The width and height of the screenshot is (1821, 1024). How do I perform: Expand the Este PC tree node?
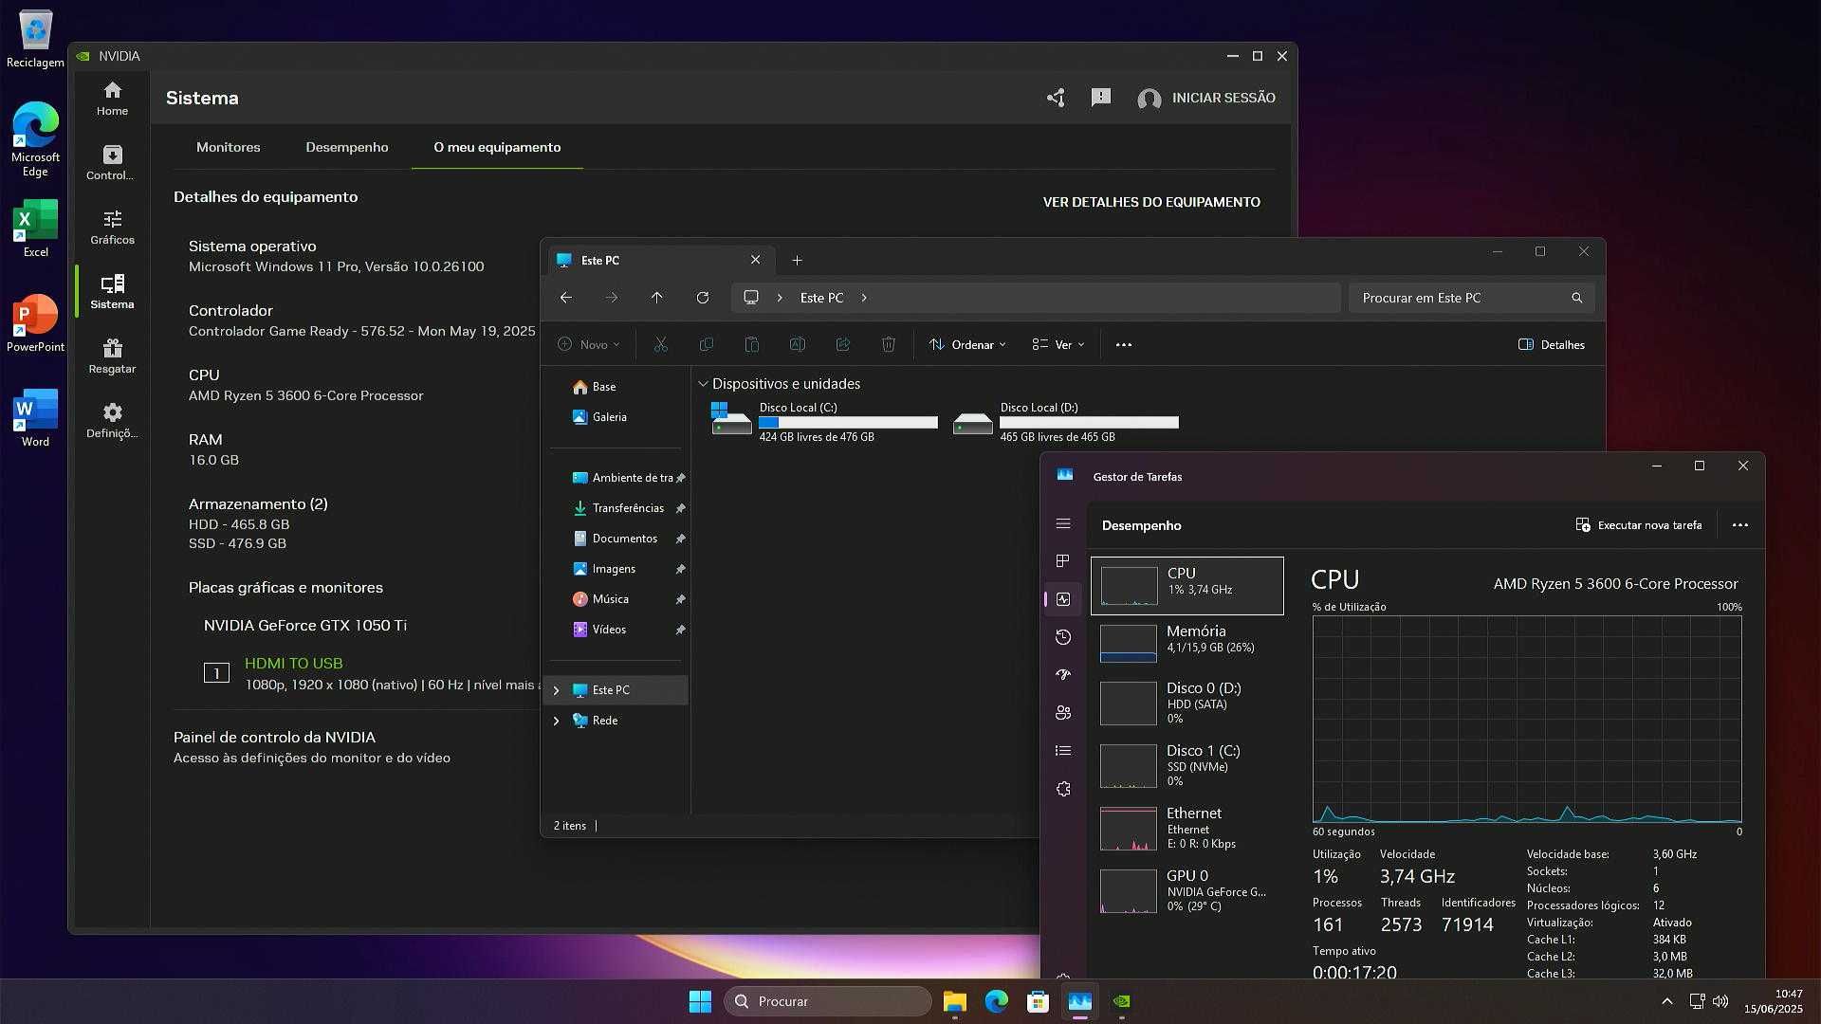(x=557, y=690)
